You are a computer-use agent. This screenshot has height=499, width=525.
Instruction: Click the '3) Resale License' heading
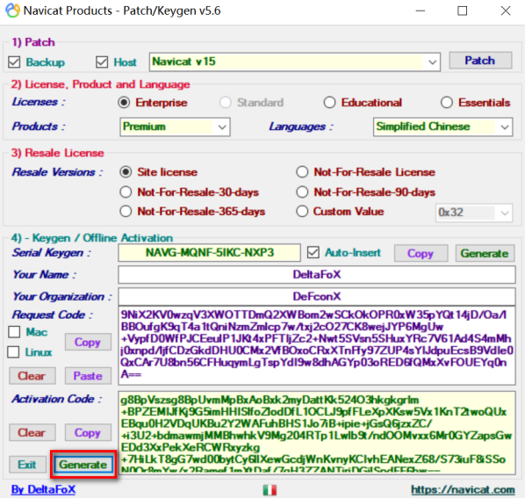pyautogui.click(x=58, y=153)
